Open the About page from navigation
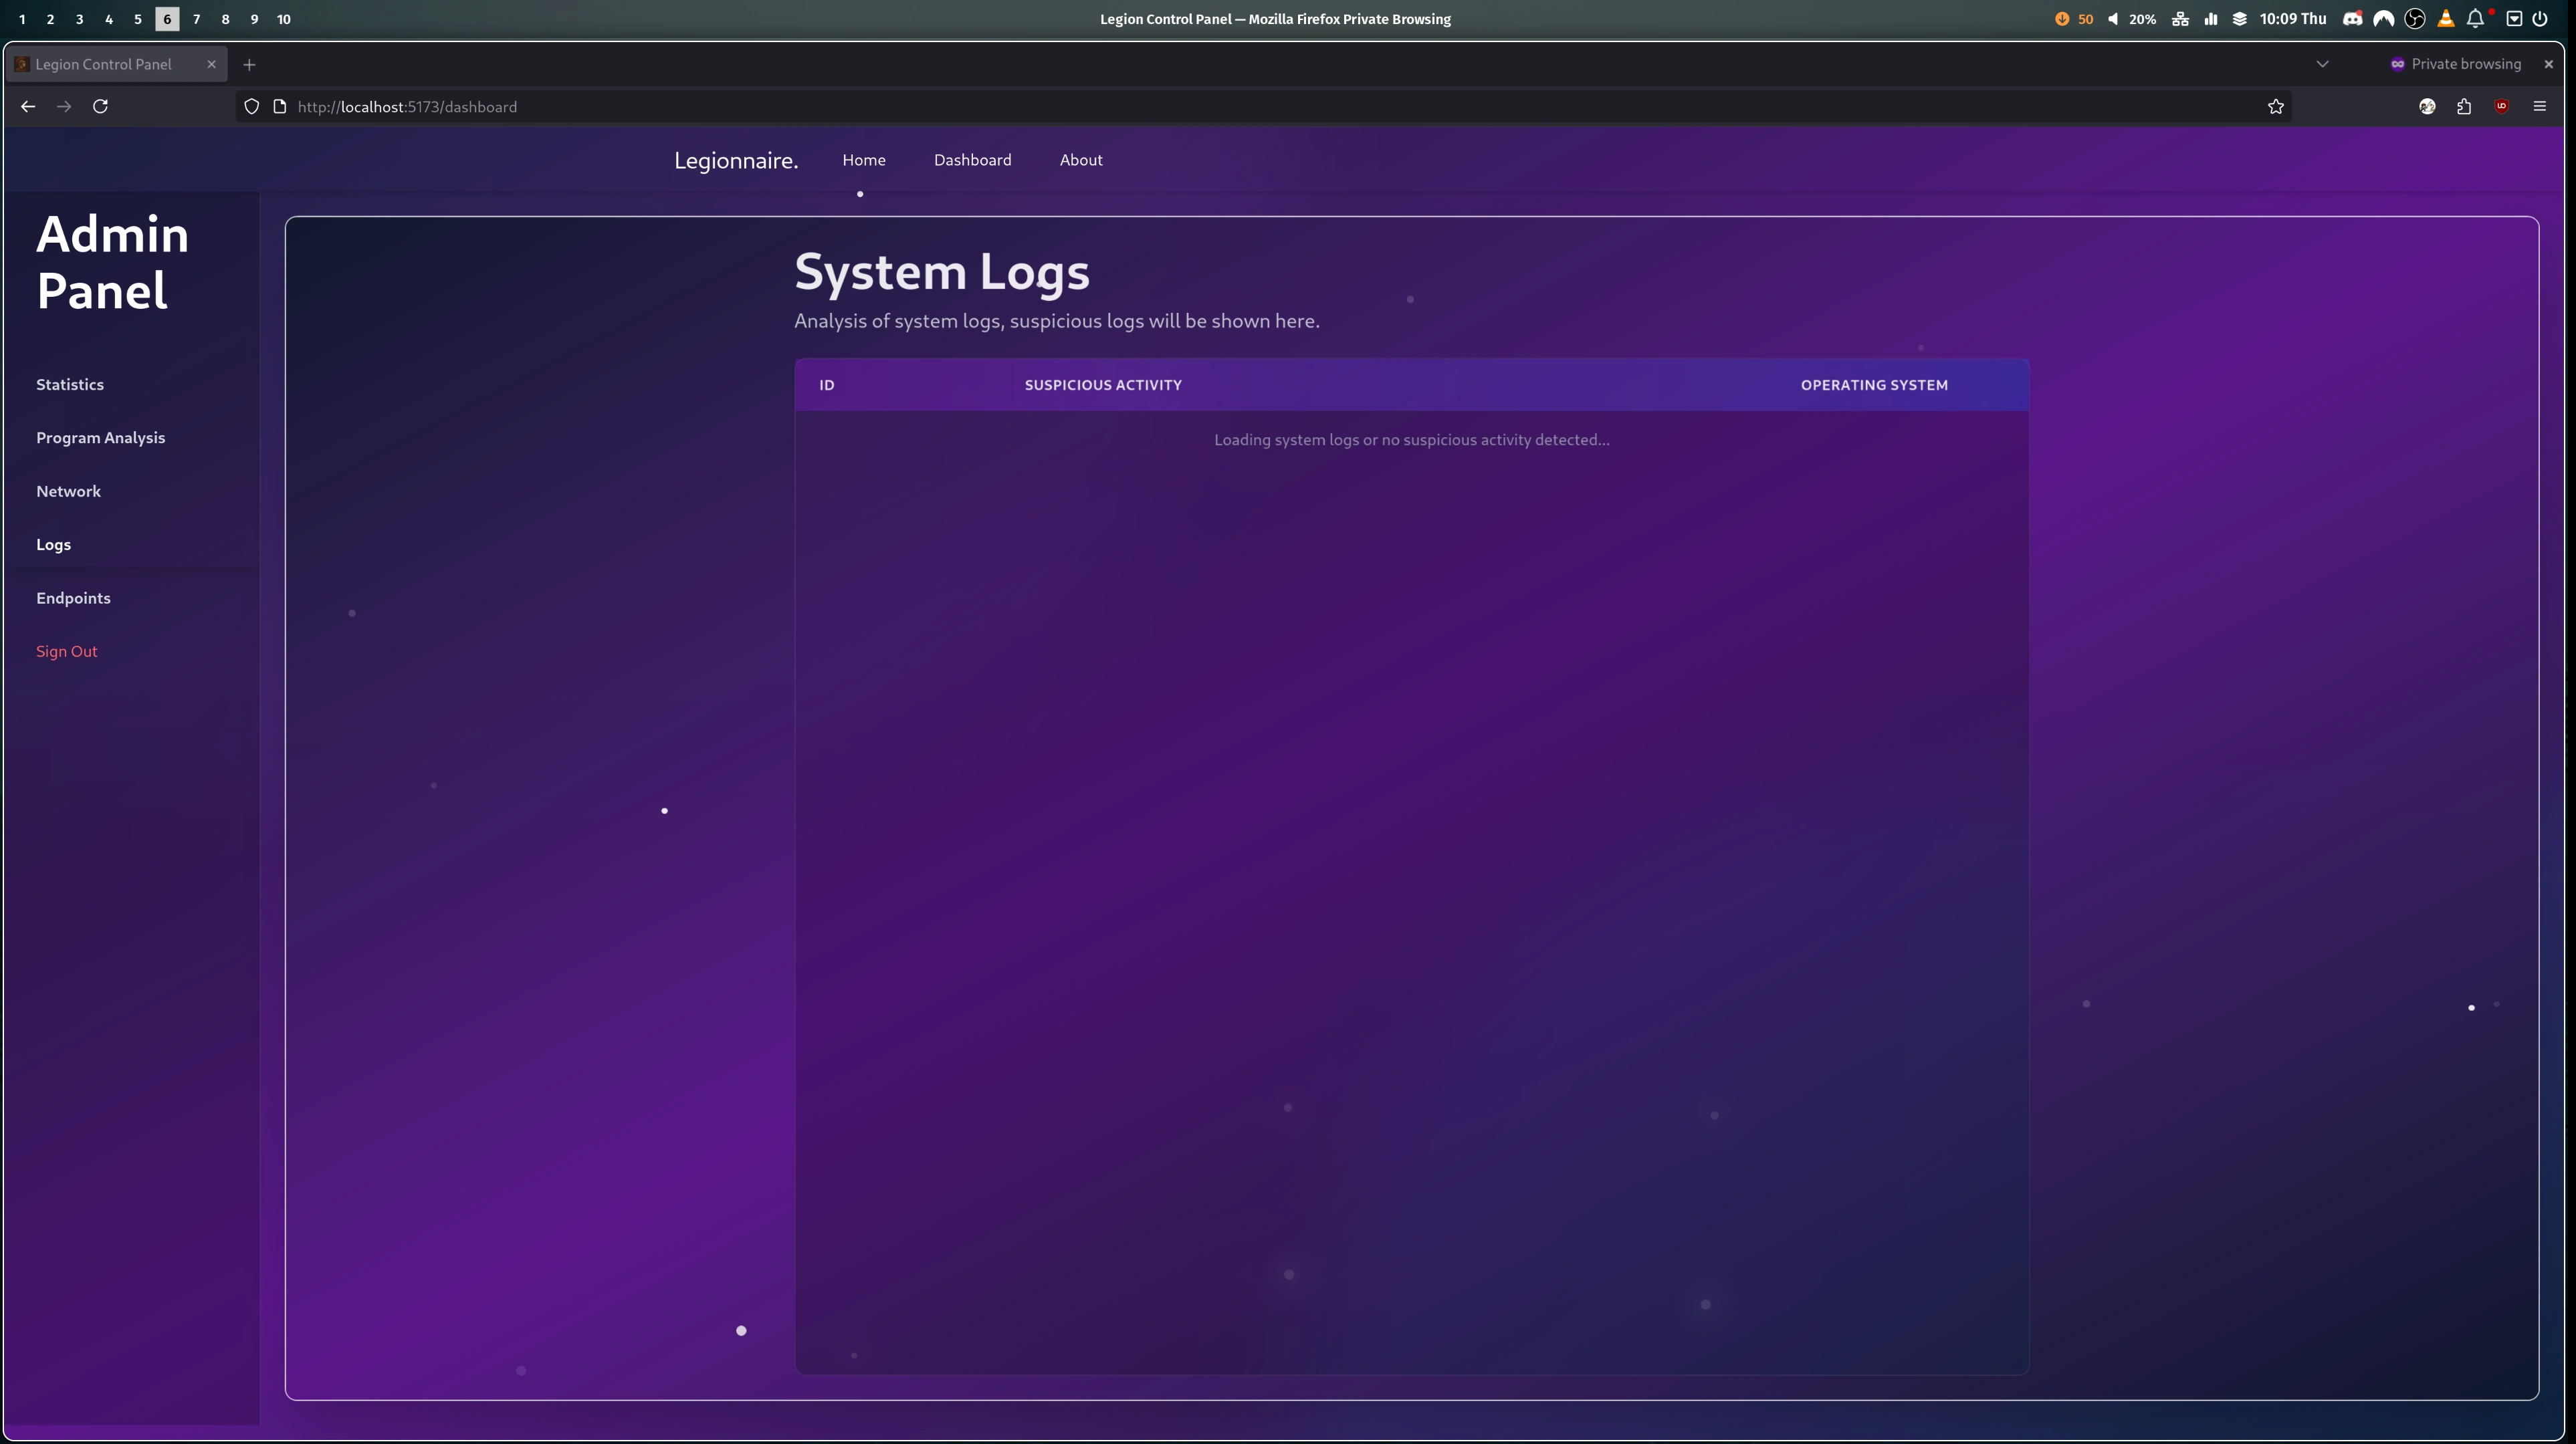Image resolution: width=2576 pixels, height=1444 pixels. 1081,160
